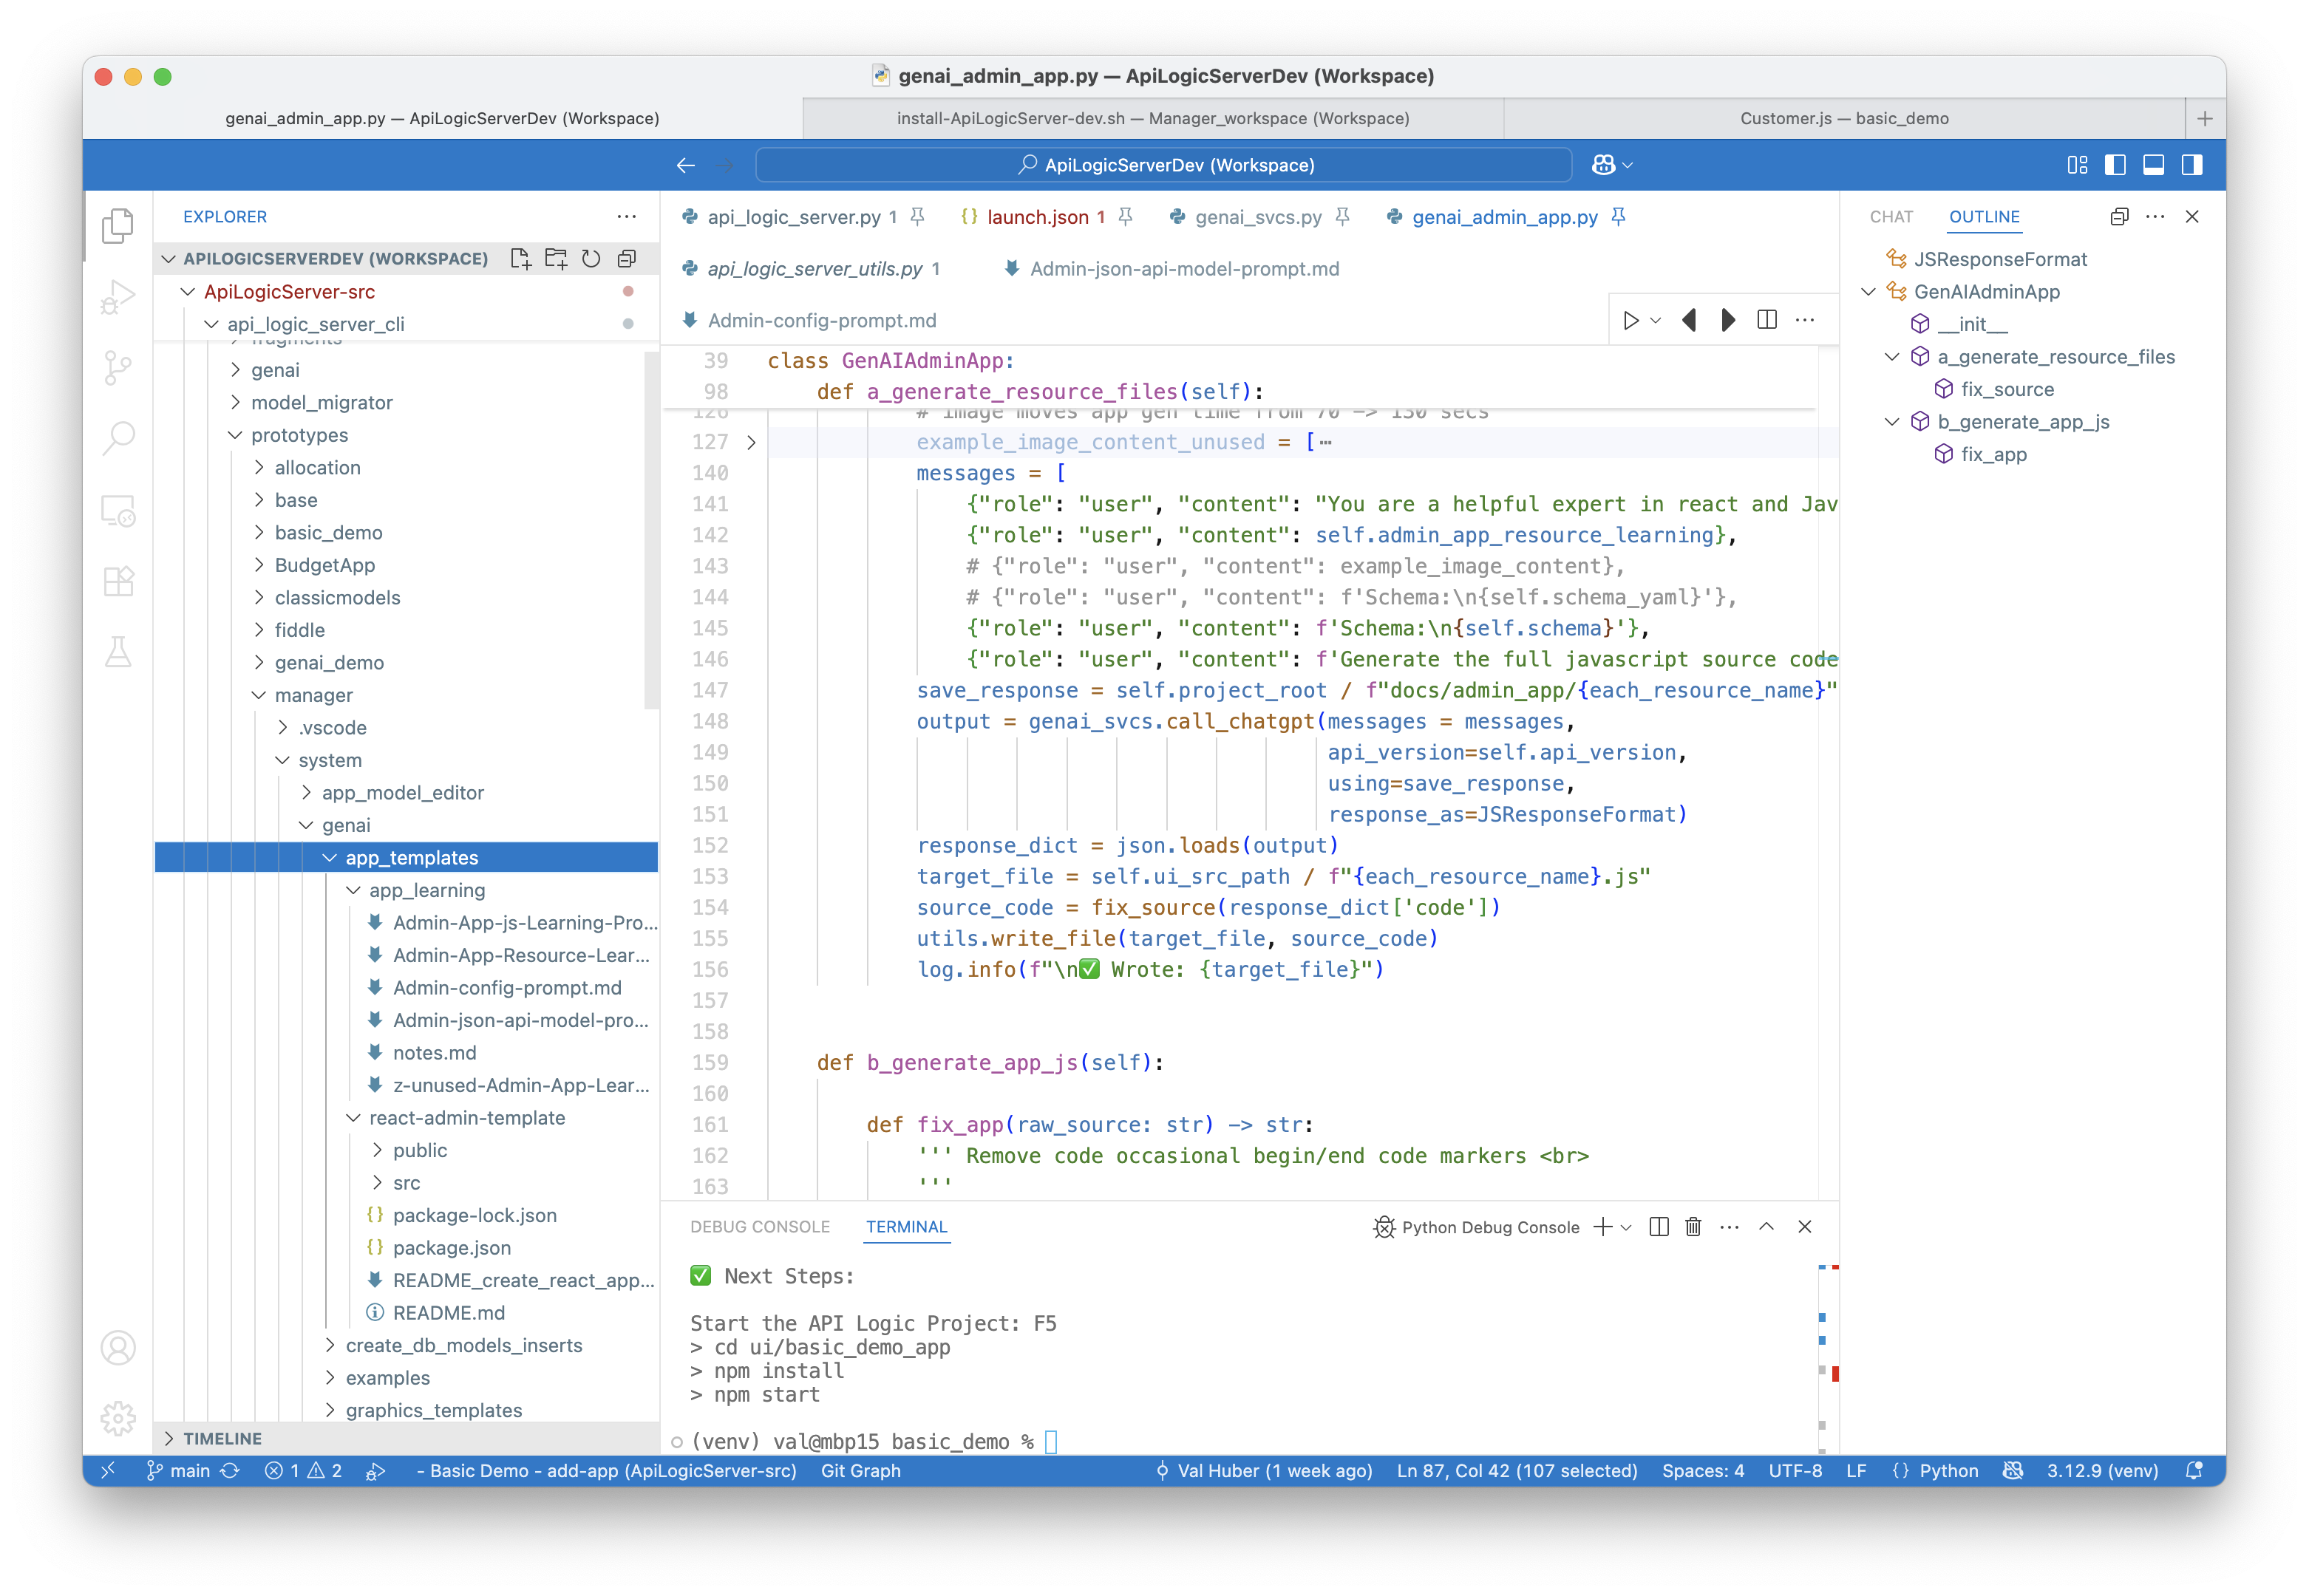Open notes.md in explorer
This screenshot has width=2309, height=1596.
point(434,1053)
